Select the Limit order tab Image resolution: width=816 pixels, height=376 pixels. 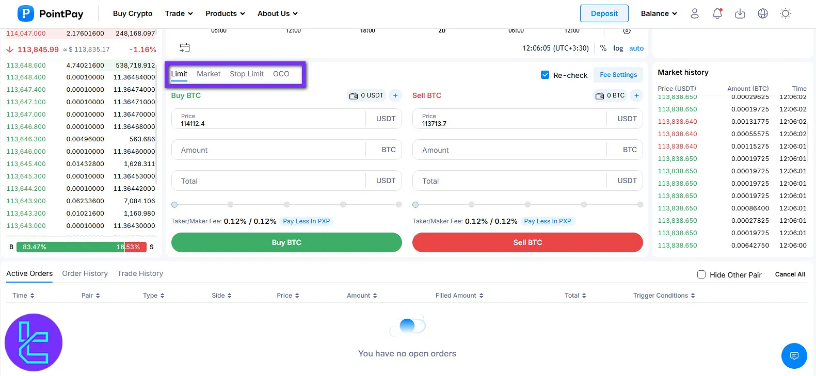point(179,74)
